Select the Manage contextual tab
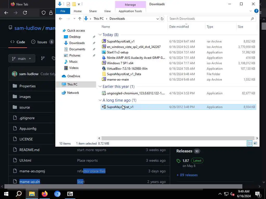Viewport: 266px width, 199px height. (x=130, y=5)
